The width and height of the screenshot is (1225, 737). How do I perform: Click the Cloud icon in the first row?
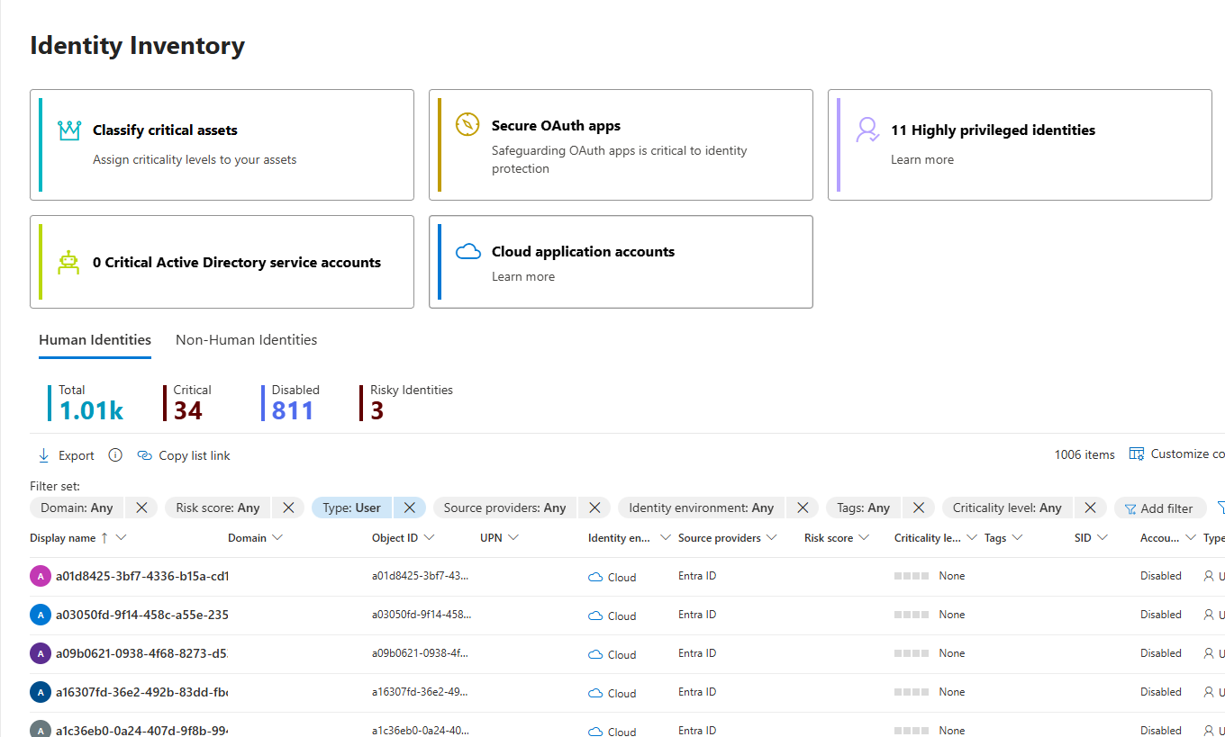click(x=595, y=577)
